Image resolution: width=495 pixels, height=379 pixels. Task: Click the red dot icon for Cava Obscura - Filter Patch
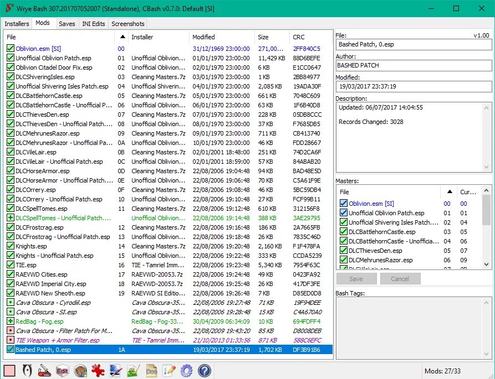coord(11,330)
